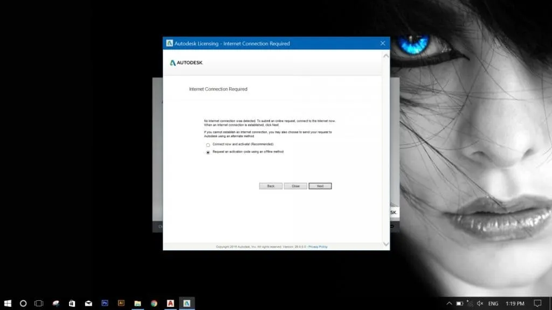Click the scroll down arrow in the dialog
The image size is (552, 310).
click(386, 244)
